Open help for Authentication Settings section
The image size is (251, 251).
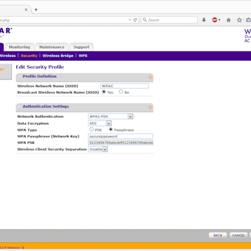point(150,108)
